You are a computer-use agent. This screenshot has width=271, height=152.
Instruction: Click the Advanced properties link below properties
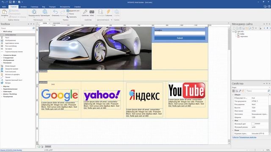[248, 137]
